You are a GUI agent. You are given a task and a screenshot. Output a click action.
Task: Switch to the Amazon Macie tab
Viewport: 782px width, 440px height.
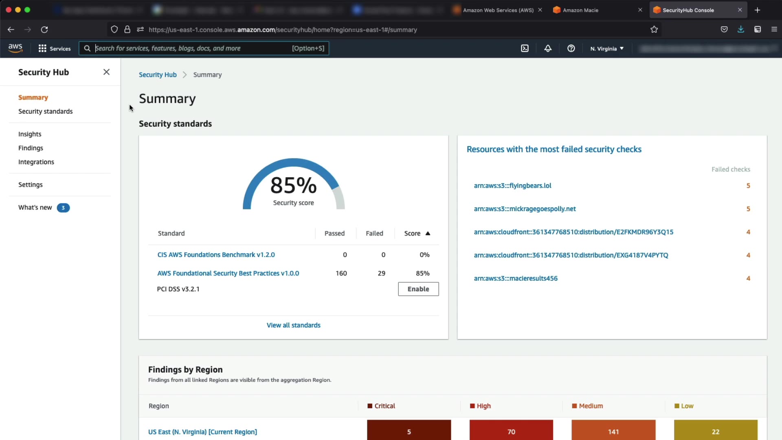pos(580,10)
